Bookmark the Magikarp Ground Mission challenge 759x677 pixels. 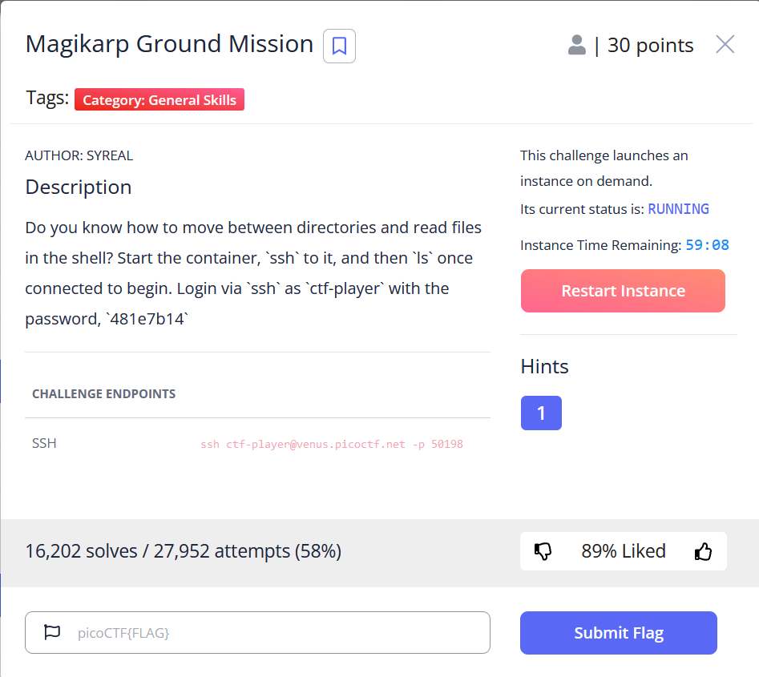coord(339,46)
